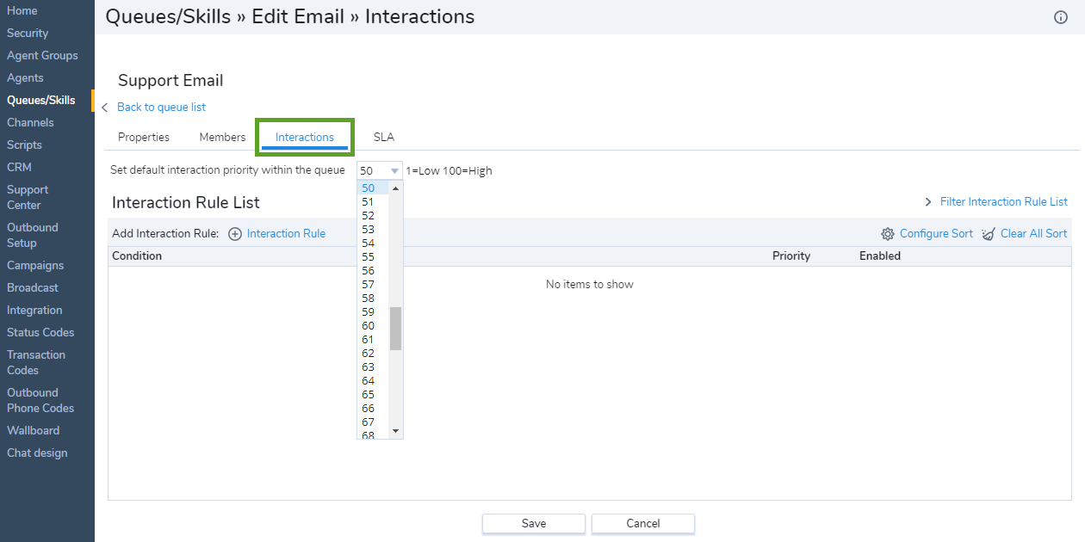Click the Cancel button
The width and height of the screenshot is (1085, 542).
[643, 523]
